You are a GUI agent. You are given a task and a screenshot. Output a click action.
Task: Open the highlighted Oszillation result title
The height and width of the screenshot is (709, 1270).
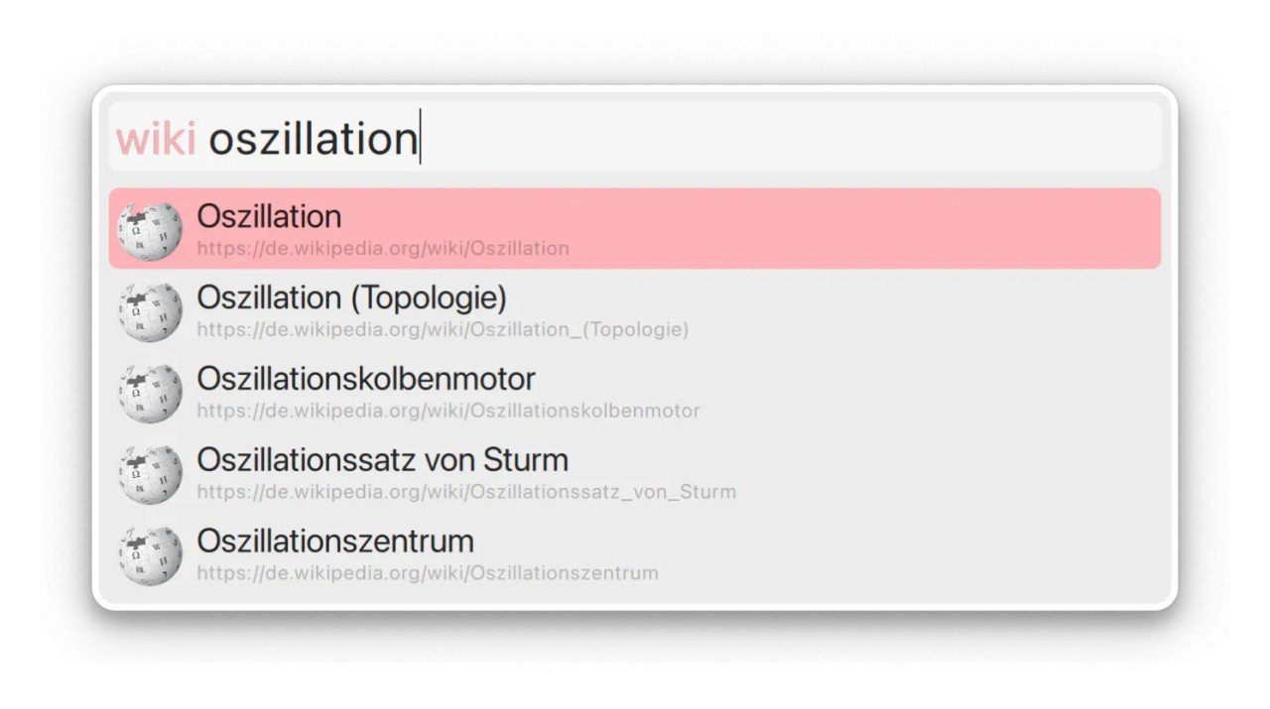(269, 216)
